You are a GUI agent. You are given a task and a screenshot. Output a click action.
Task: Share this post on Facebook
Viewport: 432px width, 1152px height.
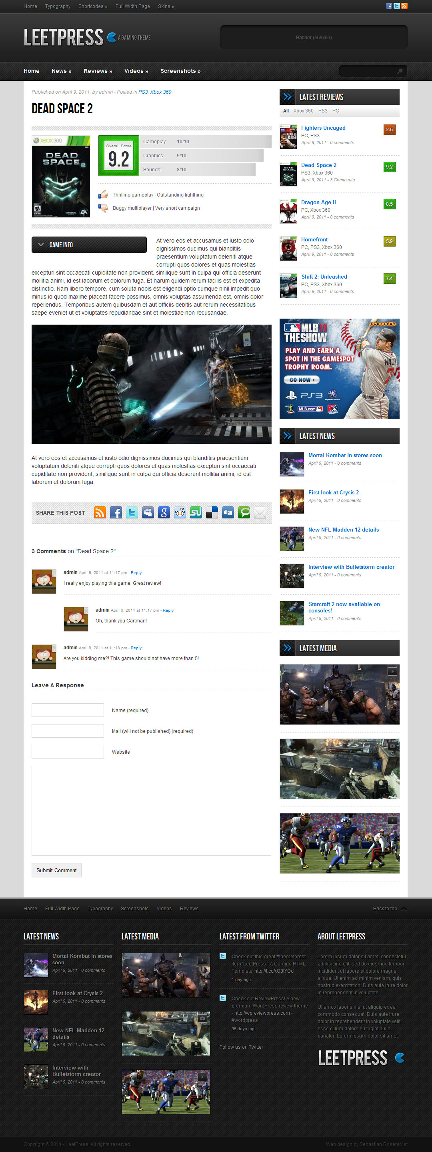pyautogui.click(x=116, y=512)
